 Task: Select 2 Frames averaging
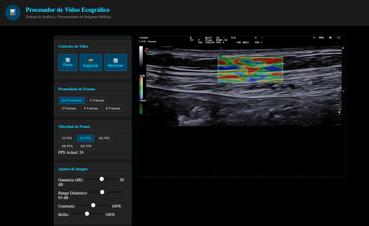click(97, 101)
